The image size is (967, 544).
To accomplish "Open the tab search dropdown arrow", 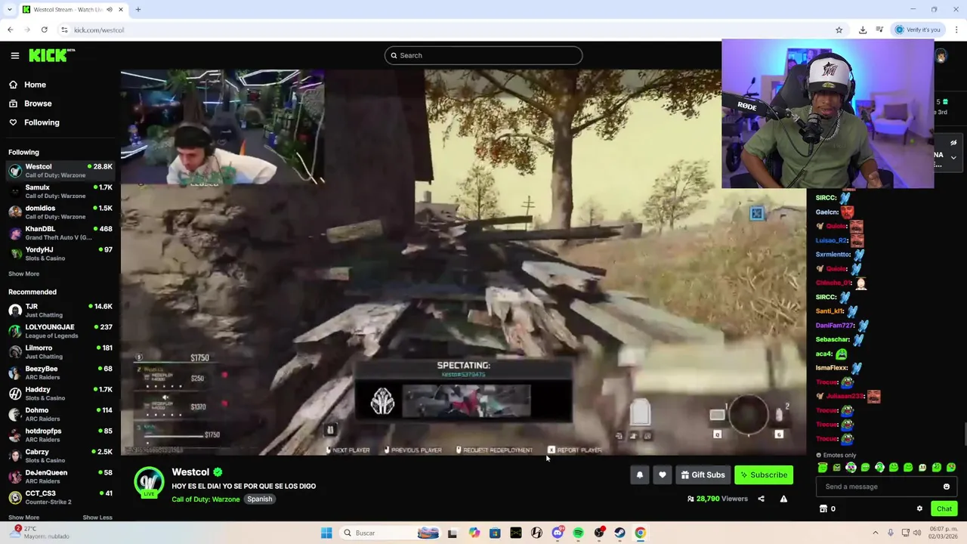I will click(9, 10).
